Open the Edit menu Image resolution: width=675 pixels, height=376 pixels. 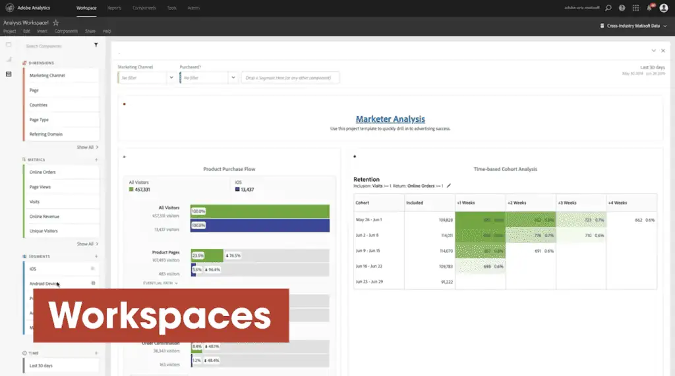pos(26,31)
